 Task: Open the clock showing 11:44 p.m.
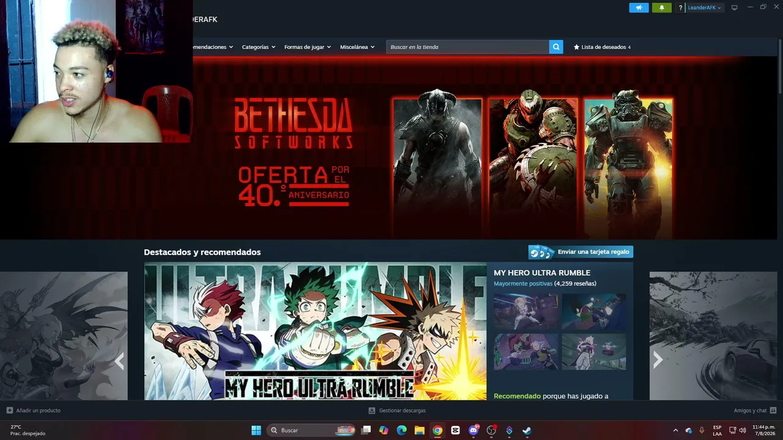(x=764, y=430)
